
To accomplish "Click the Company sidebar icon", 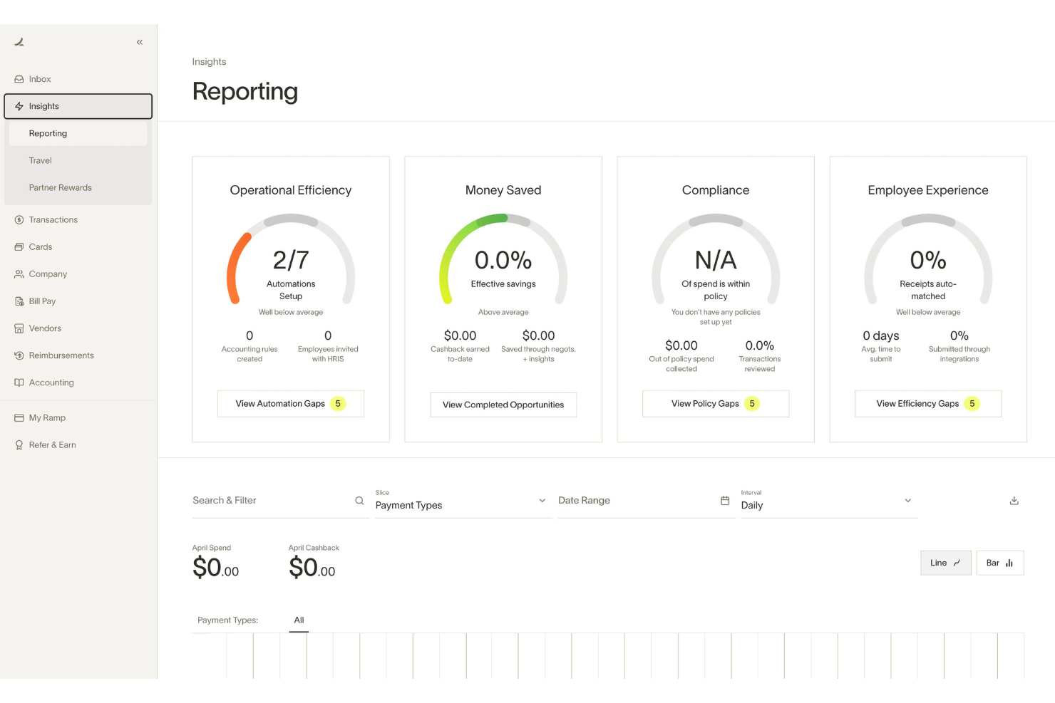I will 19,274.
